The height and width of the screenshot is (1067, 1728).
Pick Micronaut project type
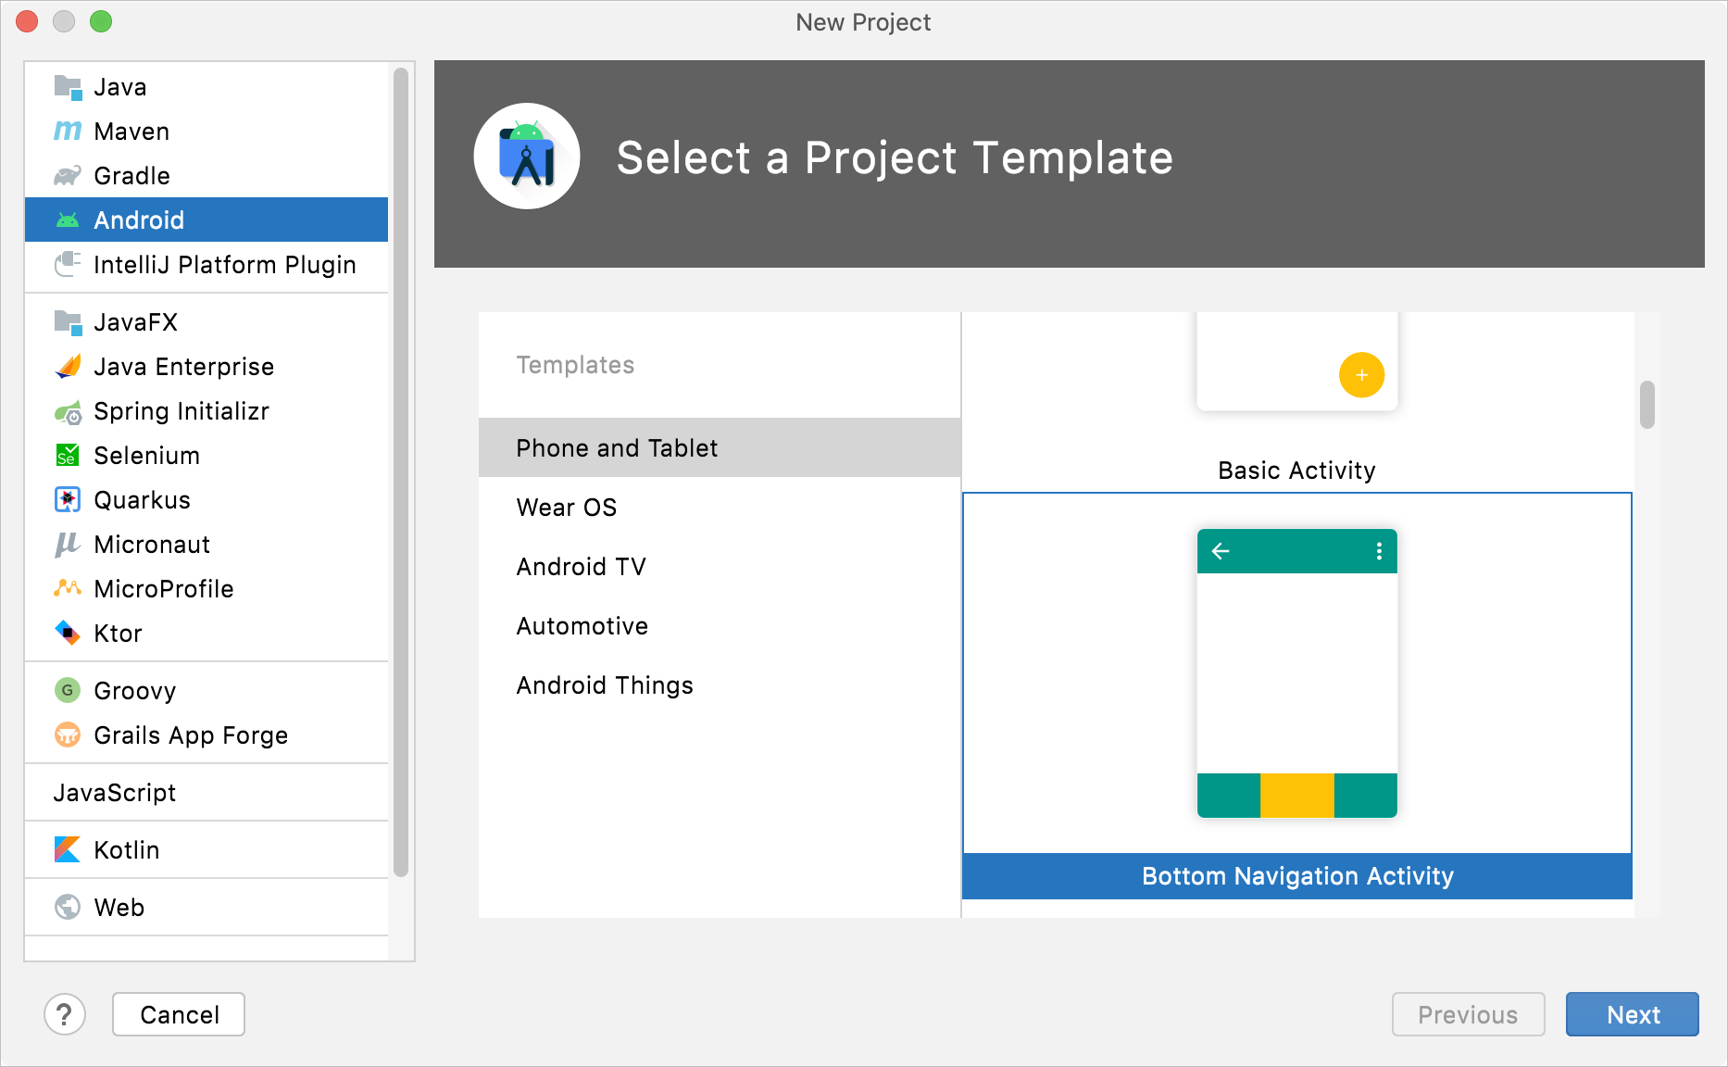coord(207,545)
